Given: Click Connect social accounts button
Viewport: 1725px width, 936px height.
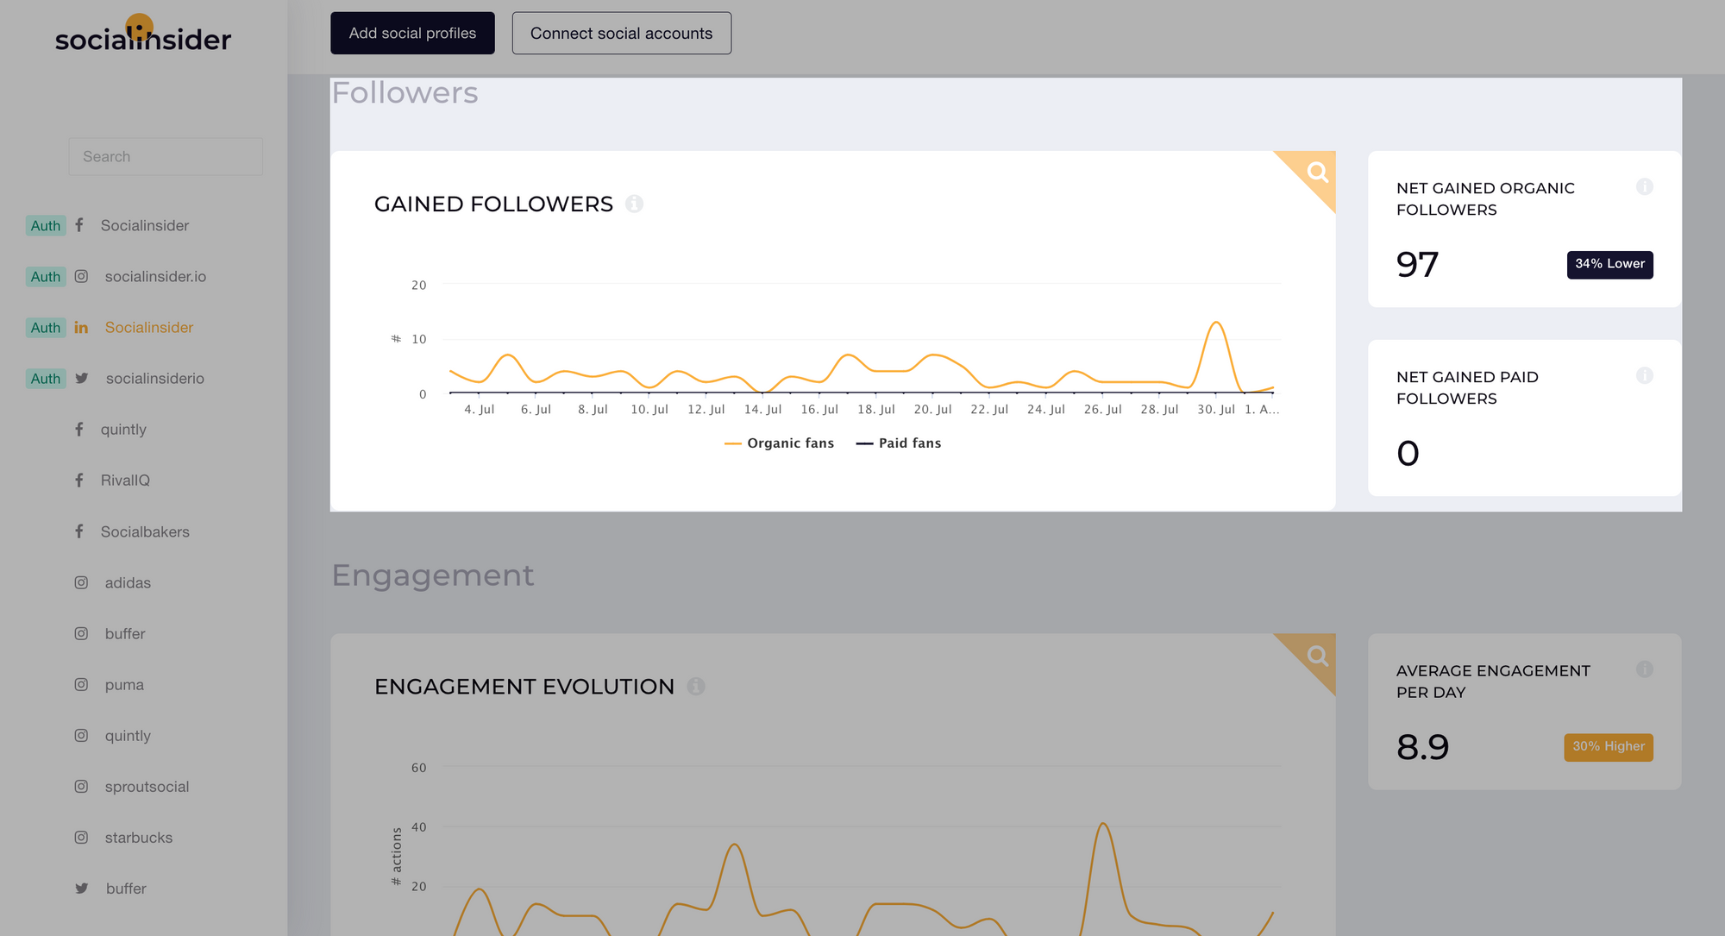Looking at the screenshot, I should (x=621, y=33).
